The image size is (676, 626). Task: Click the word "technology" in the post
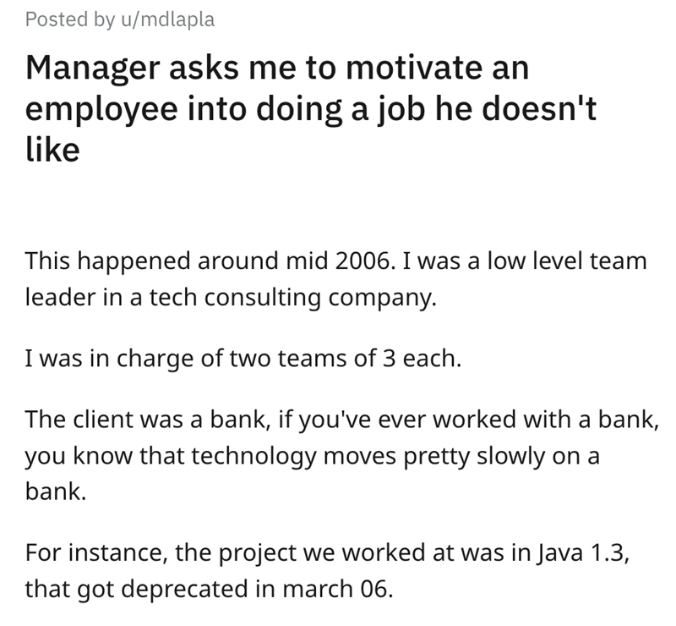click(x=225, y=455)
